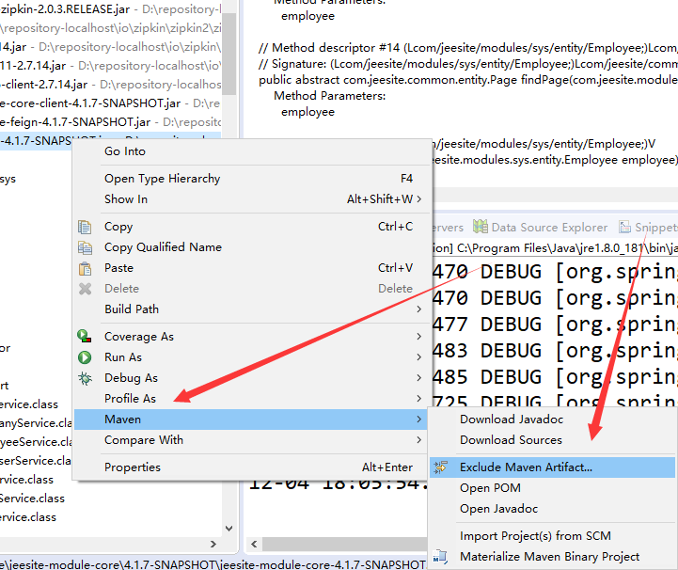Expand the Profile As submenu arrow

click(x=419, y=398)
